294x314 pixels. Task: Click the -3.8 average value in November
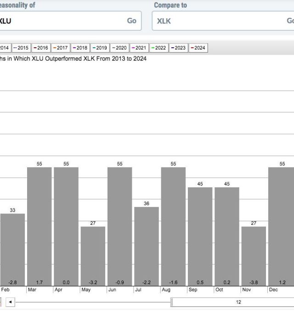(x=254, y=282)
